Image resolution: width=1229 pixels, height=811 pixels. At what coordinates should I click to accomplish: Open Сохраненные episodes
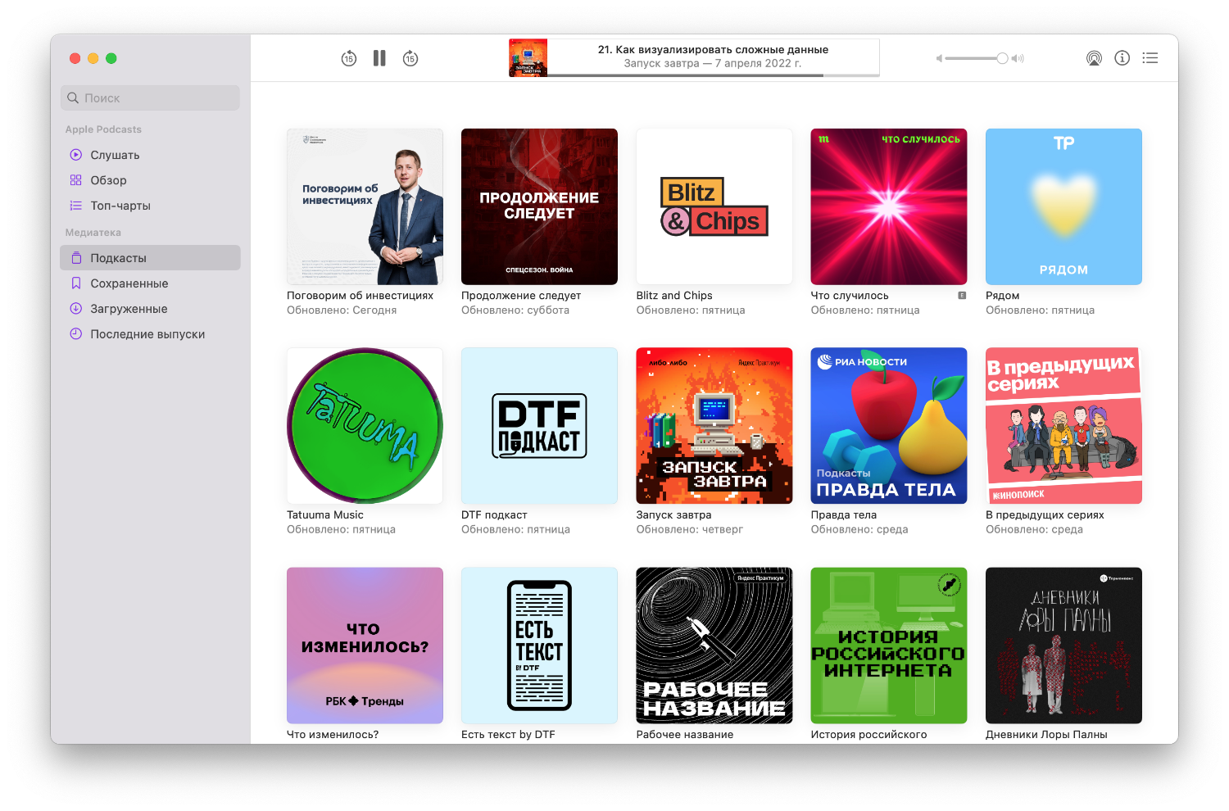150,283
